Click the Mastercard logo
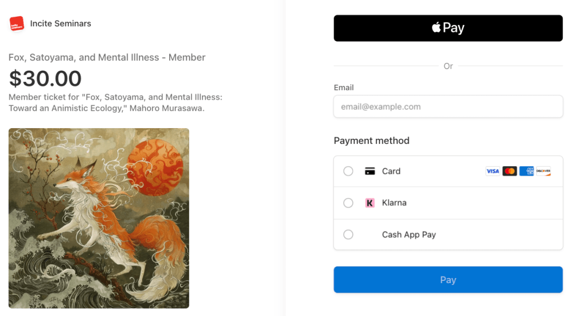 (x=510, y=171)
